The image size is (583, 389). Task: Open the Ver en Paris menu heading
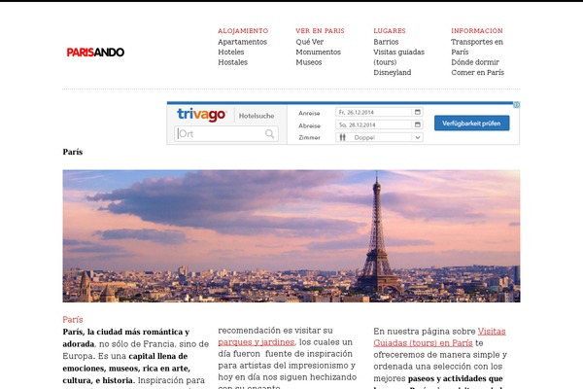click(x=320, y=31)
